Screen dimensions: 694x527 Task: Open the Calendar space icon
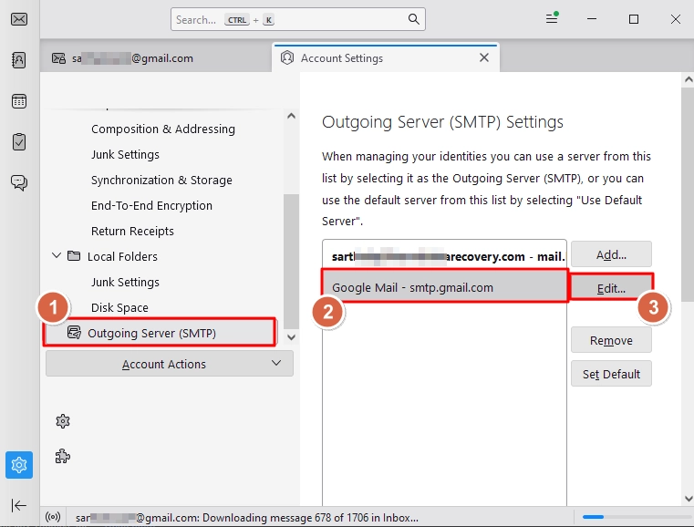coord(19,101)
